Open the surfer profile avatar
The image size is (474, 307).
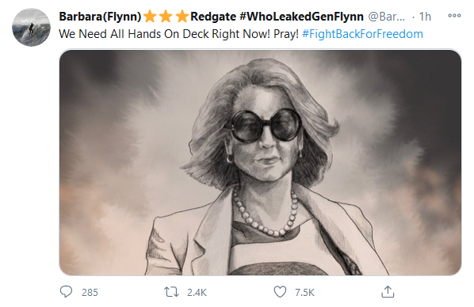point(31,27)
